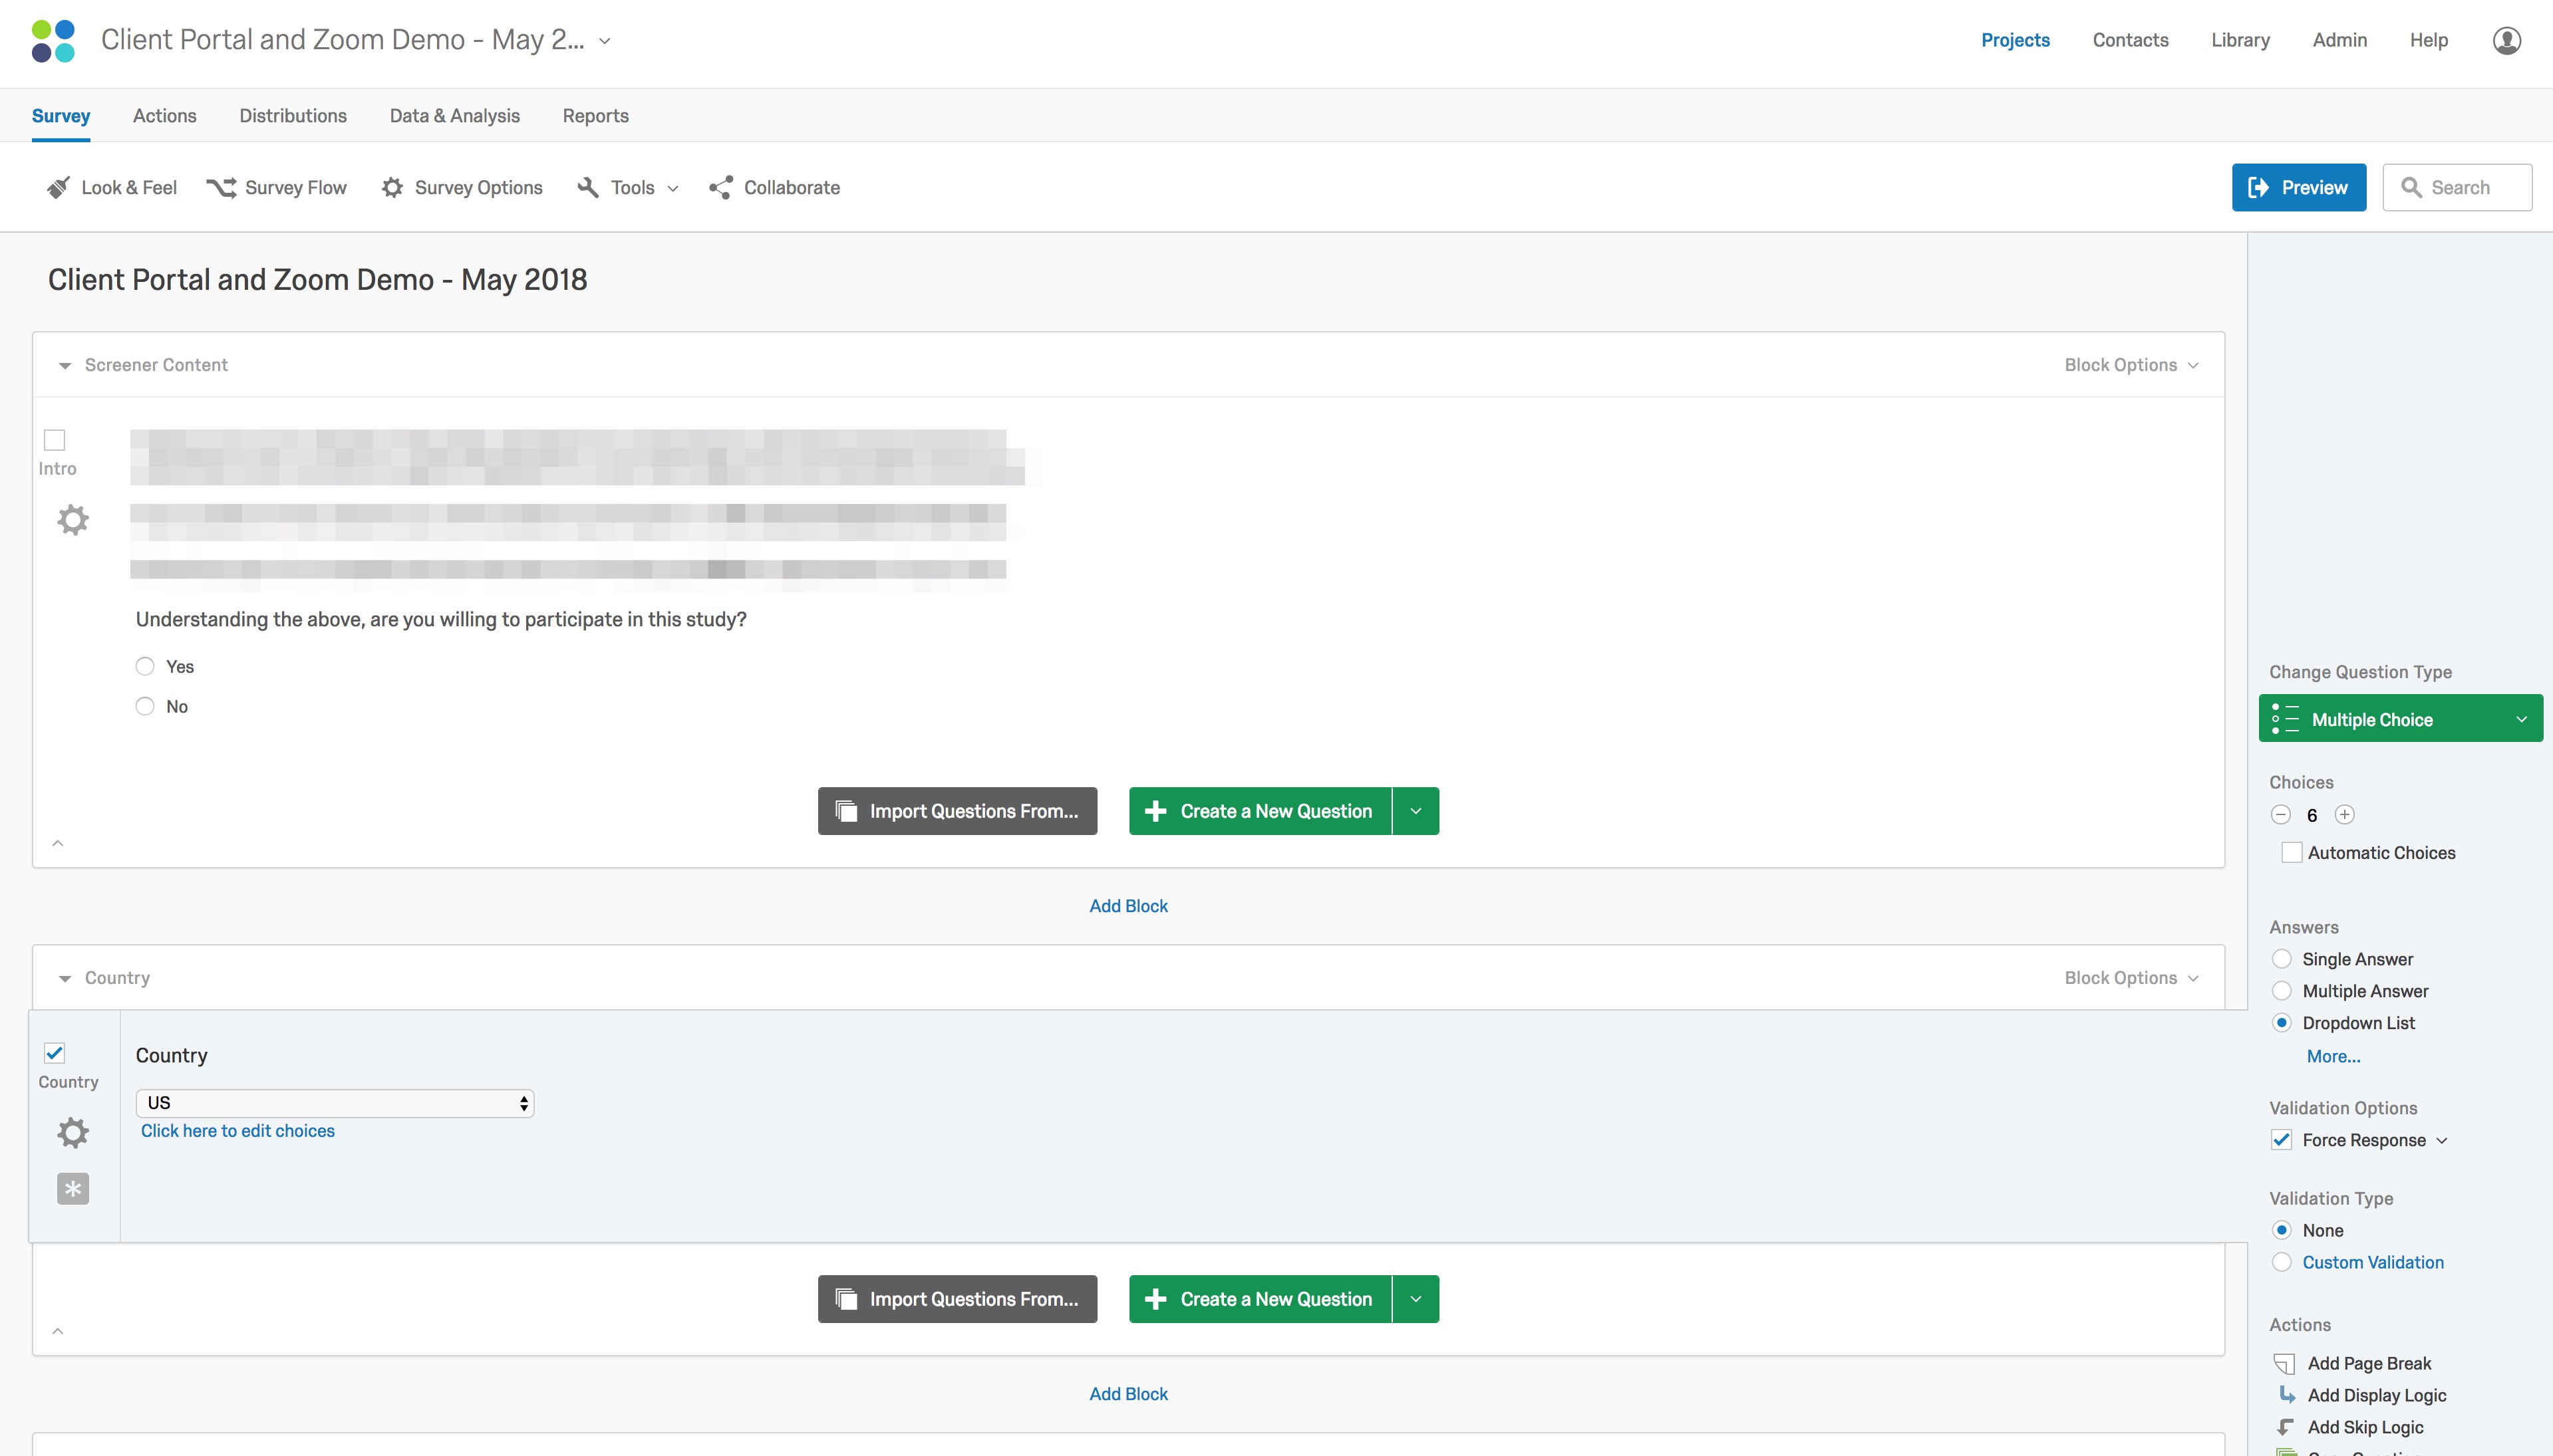Open the US country dropdown
2553x1456 pixels.
pos(335,1102)
